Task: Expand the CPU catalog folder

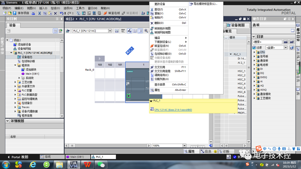Action: point(254,52)
